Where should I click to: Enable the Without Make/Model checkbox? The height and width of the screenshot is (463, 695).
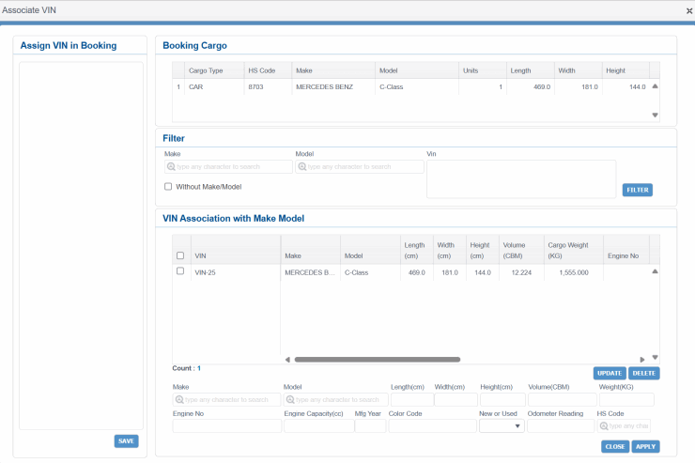[x=168, y=187]
